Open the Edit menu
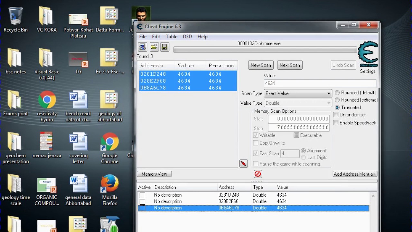This screenshot has height=232, width=412. pos(156,37)
